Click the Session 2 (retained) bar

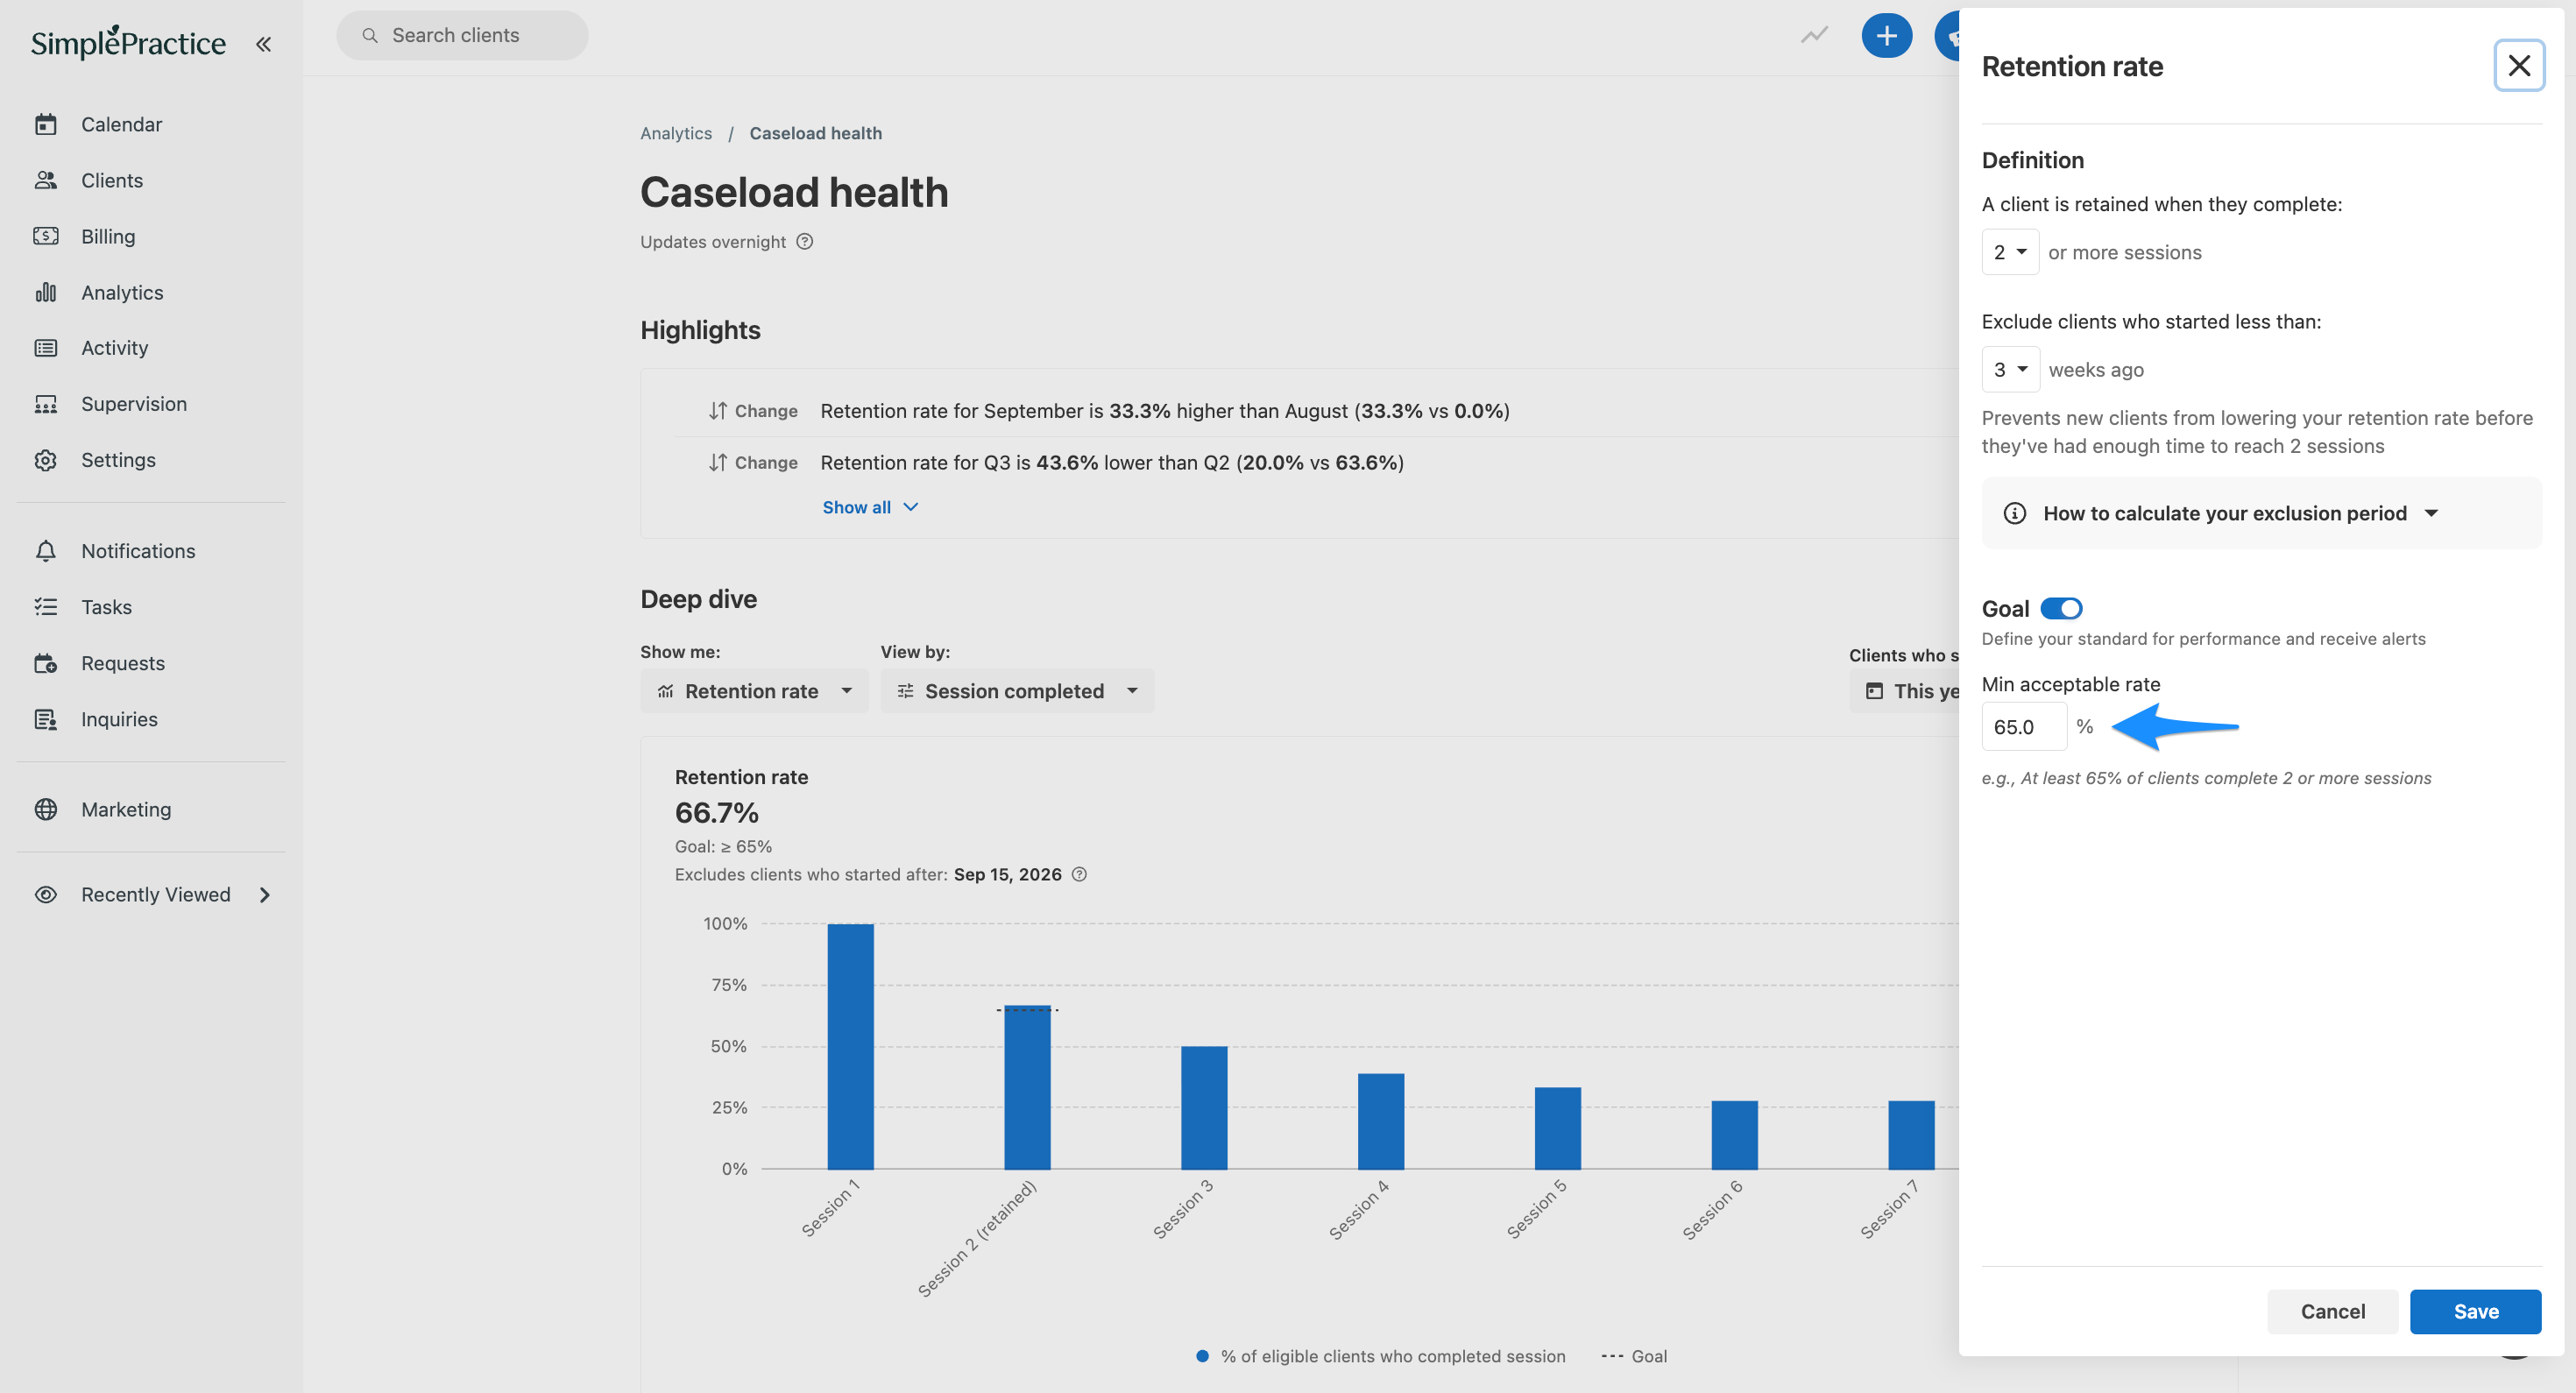click(1027, 1087)
